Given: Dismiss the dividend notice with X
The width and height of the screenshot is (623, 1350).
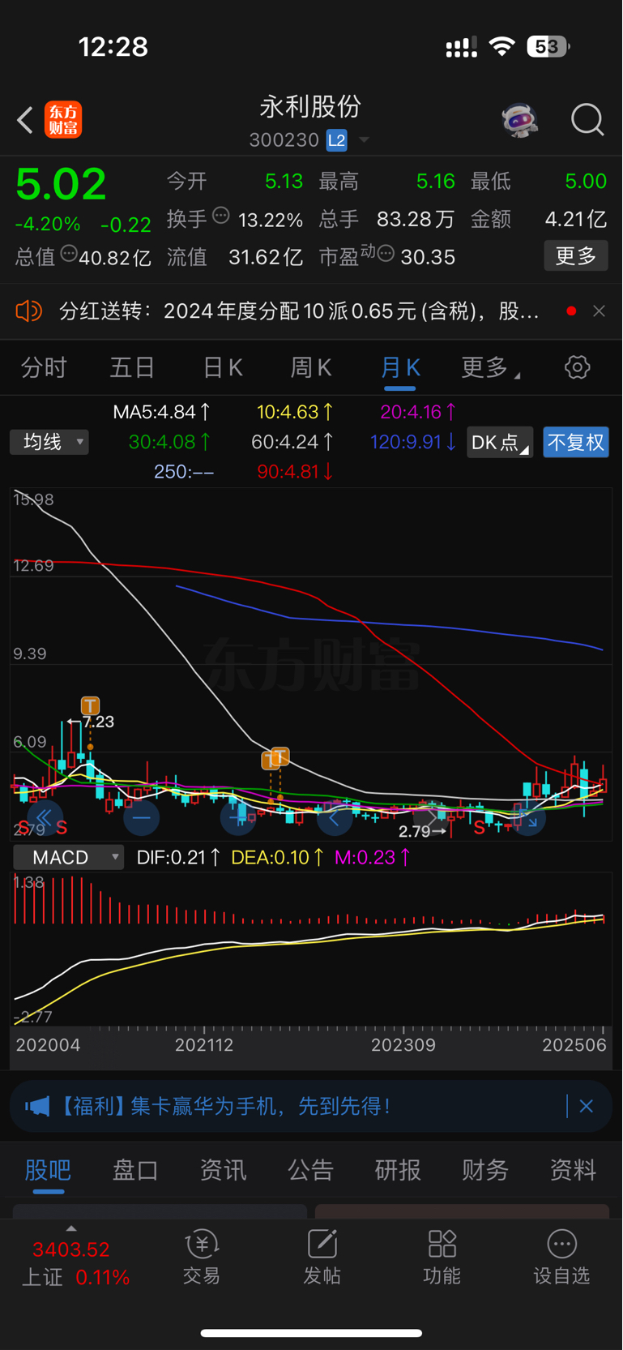Looking at the screenshot, I should [599, 311].
